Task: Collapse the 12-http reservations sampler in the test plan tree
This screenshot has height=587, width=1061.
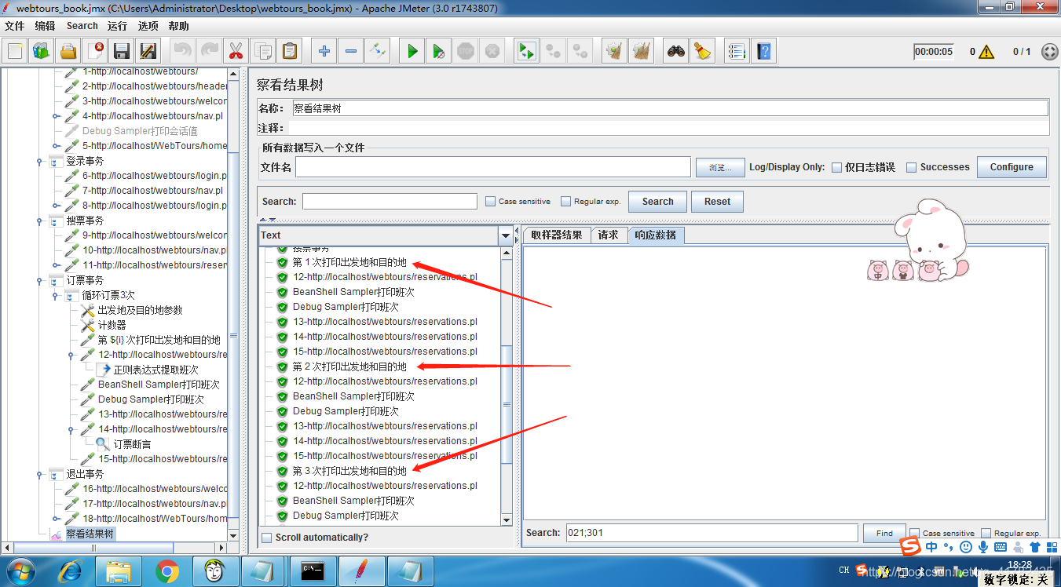Action: [x=72, y=355]
